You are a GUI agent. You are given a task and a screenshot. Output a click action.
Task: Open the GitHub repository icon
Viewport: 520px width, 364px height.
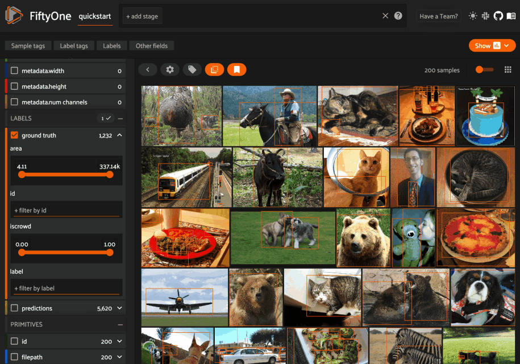click(498, 16)
